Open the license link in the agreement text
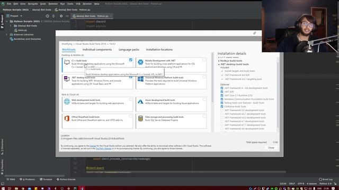Screen dimensions: 339x190 tap(93, 146)
